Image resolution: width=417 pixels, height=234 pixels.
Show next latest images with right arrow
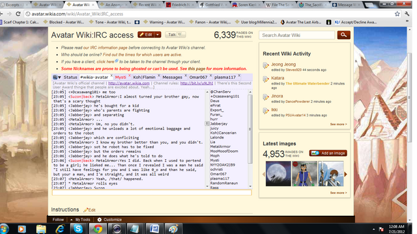click(x=346, y=174)
